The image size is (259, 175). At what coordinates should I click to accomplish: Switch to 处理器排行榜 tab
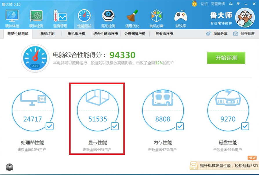[x=135, y=34]
